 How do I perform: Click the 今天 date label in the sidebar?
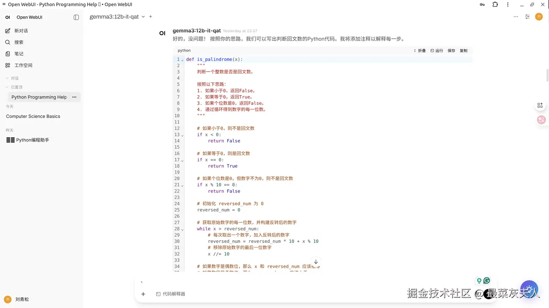[x=9, y=106]
